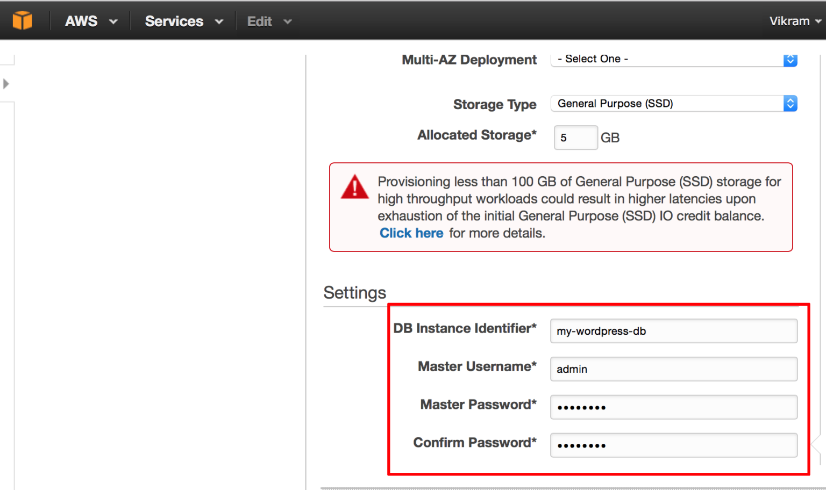Click the down arrow next to Vikram
The image size is (826, 490).
818,22
